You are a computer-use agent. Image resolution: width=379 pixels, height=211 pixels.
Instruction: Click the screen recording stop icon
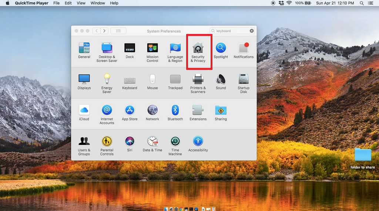(x=273, y=3)
